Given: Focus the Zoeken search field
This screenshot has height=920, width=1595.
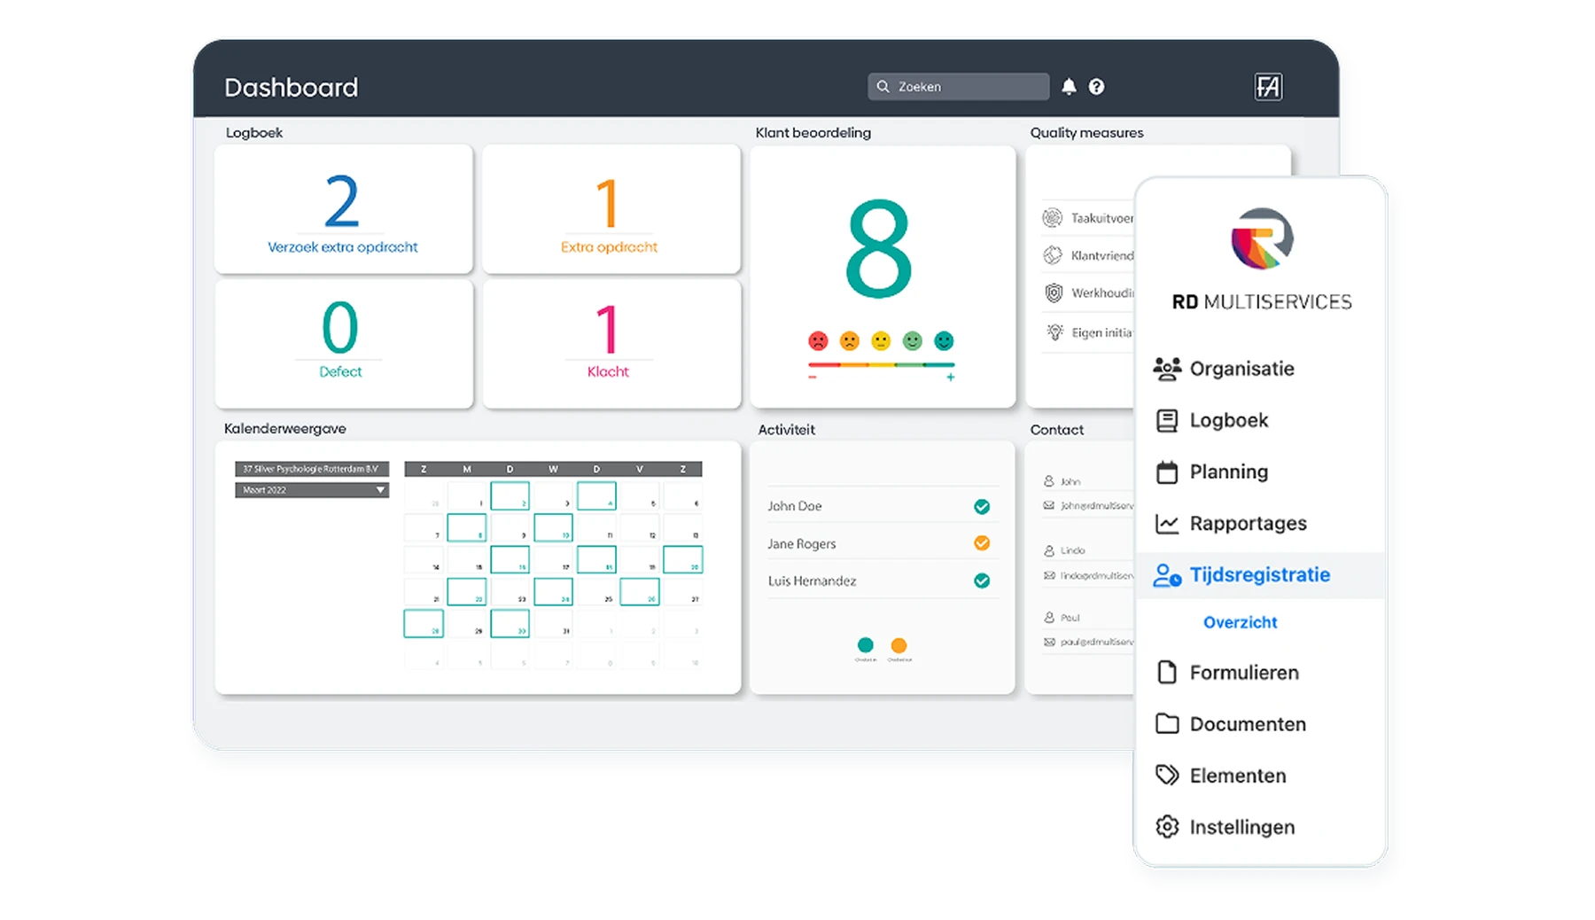Looking at the screenshot, I should point(958,86).
